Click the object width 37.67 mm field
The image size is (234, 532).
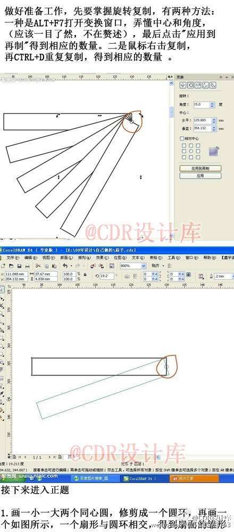coord(46,274)
